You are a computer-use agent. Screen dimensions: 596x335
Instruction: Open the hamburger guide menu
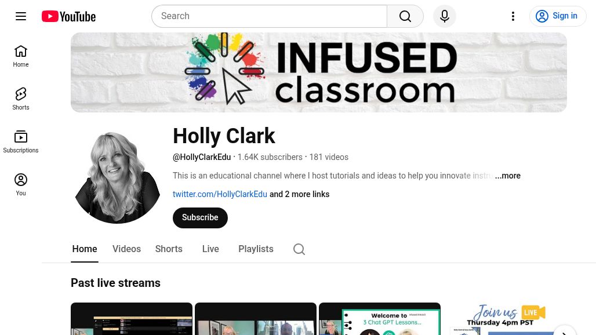pos(21,16)
